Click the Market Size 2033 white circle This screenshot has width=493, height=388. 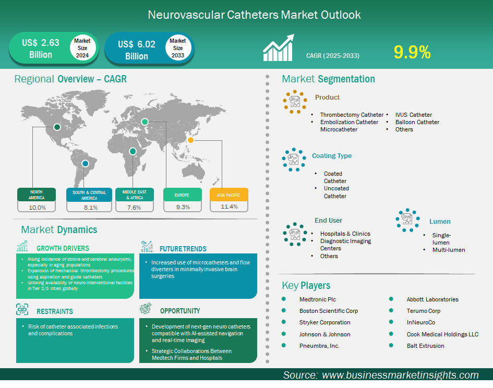click(x=178, y=48)
